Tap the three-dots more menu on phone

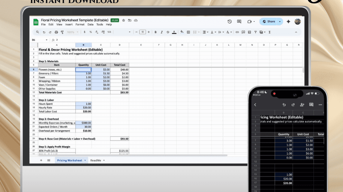tap(320, 105)
